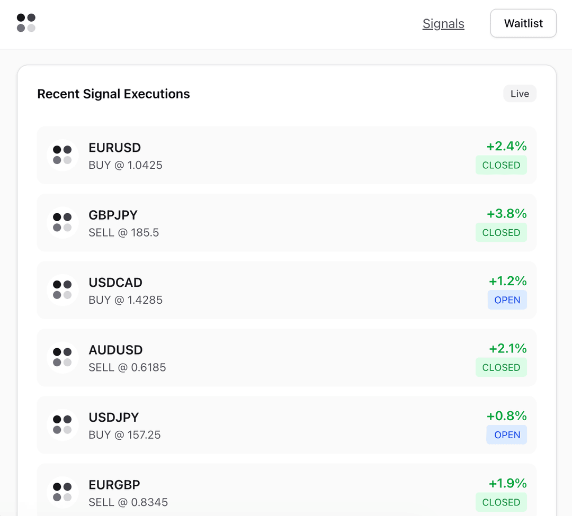Click the OPEN badge on USDCAD
572x516 pixels.
tap(507, 300)
